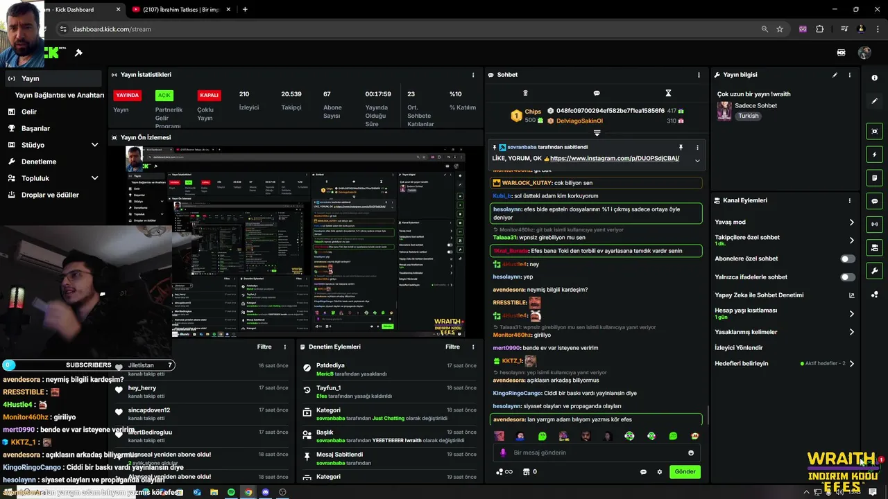Toggle the lightning bolt widget in sidebar
The width and height of the screenshot is (888, 499).
tap(875, 155)
